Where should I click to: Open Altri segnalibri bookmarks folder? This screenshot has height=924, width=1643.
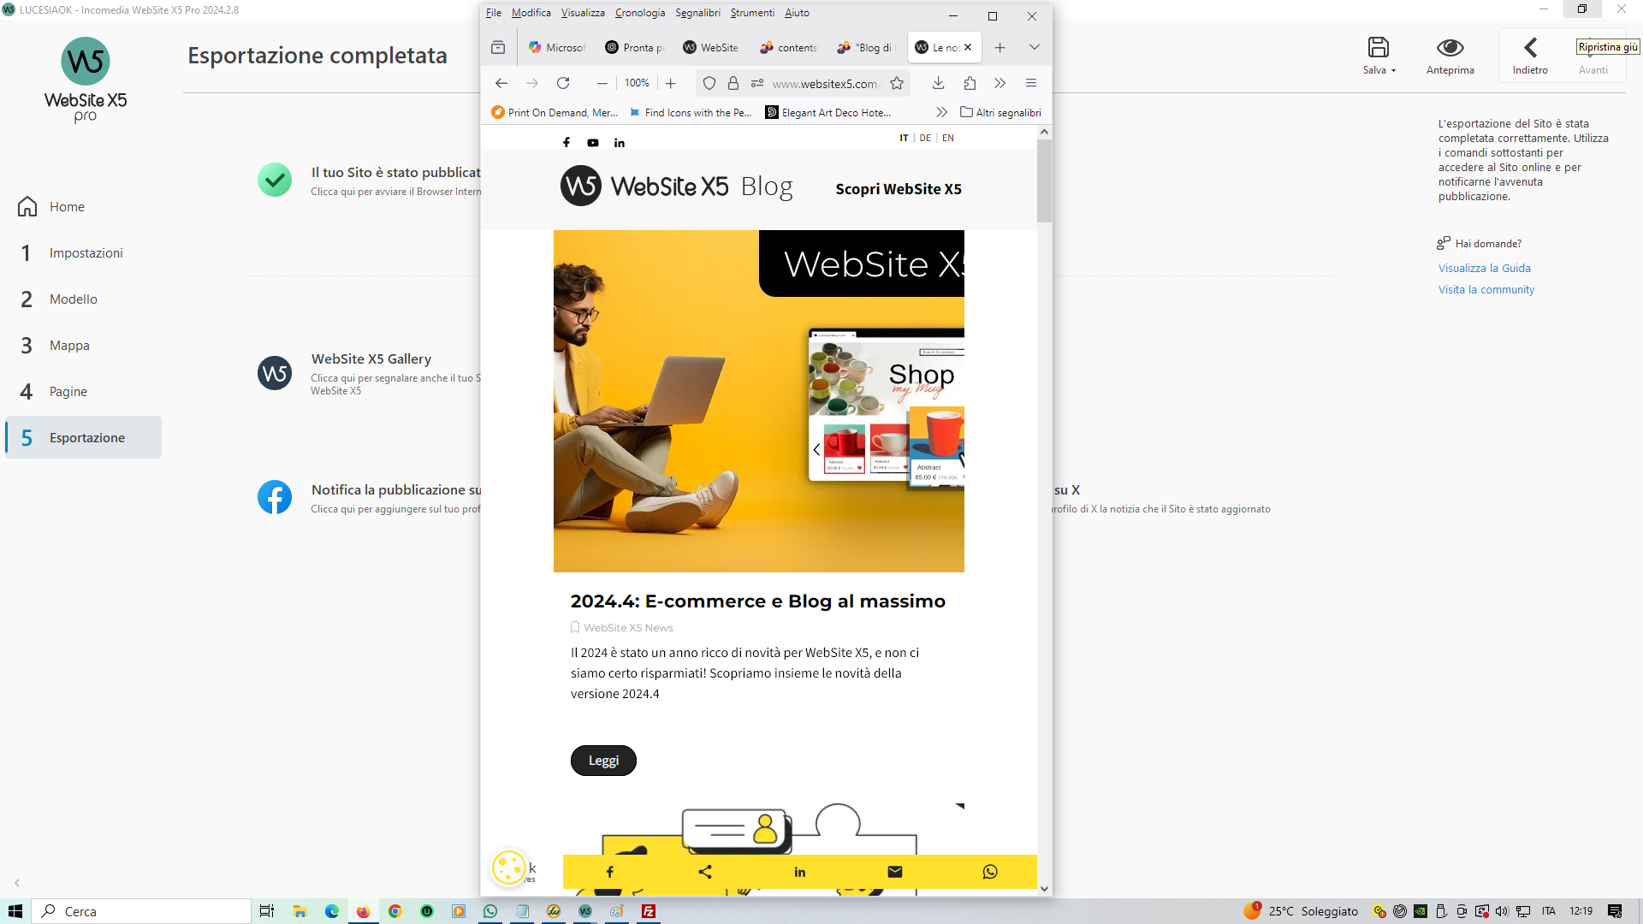[x=1000, y=112]
